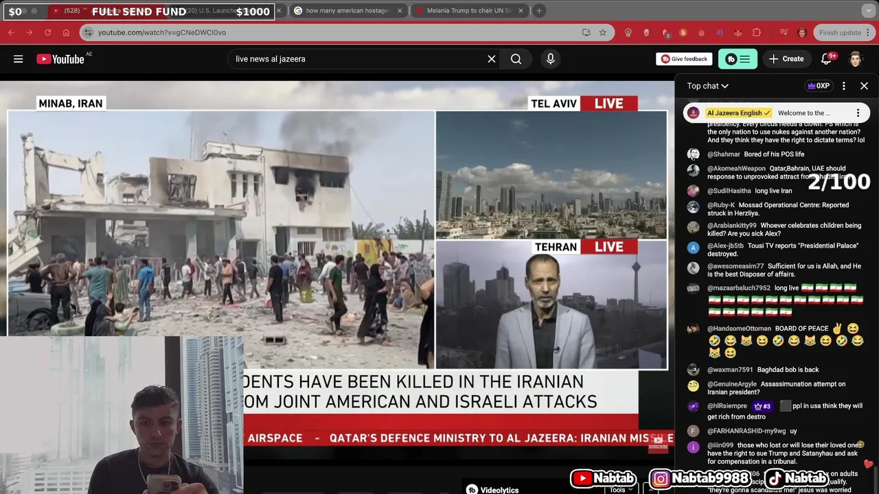Close the 'how many american hostage' tab
Viewport: 879px width, 494px height.
400,10
